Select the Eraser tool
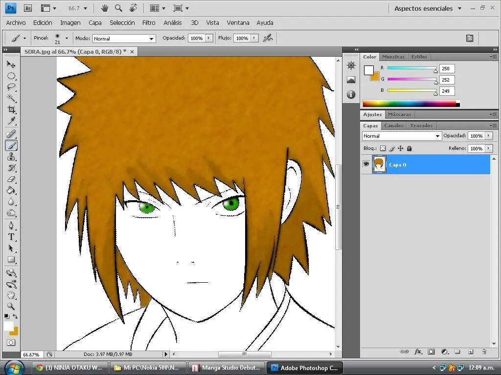Viewport: 501px width, 375px height. coord(11,179)
